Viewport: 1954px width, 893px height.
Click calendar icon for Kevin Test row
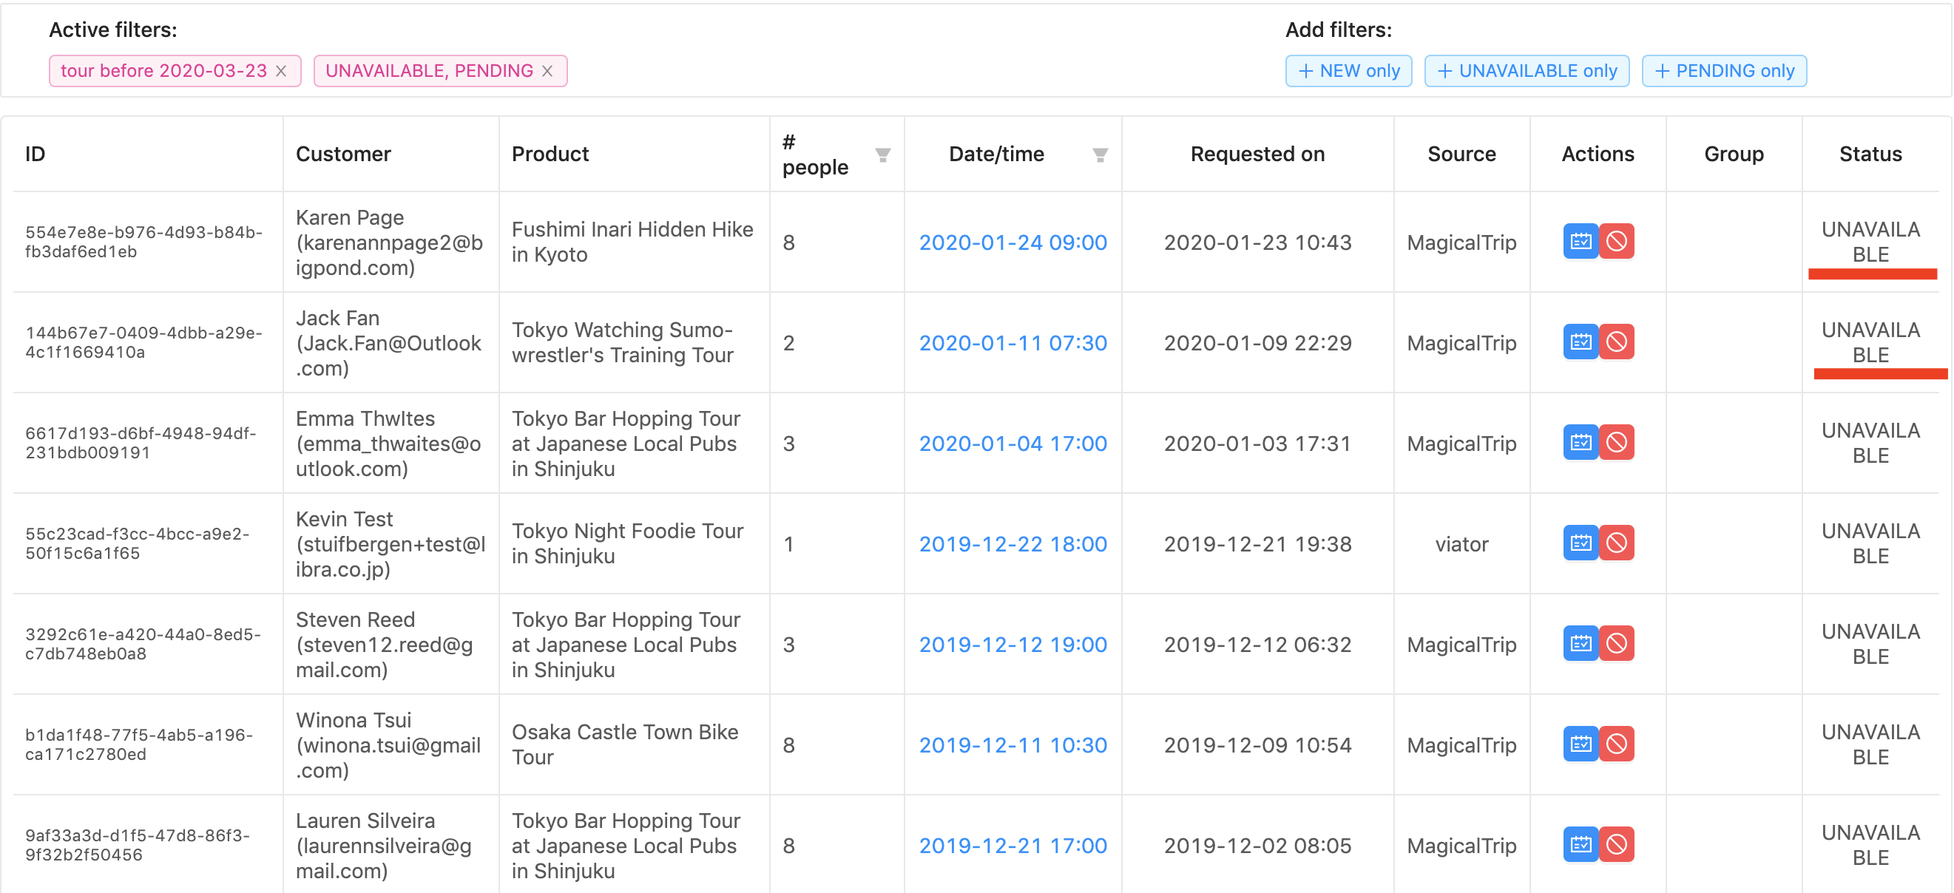(1580, 543)
